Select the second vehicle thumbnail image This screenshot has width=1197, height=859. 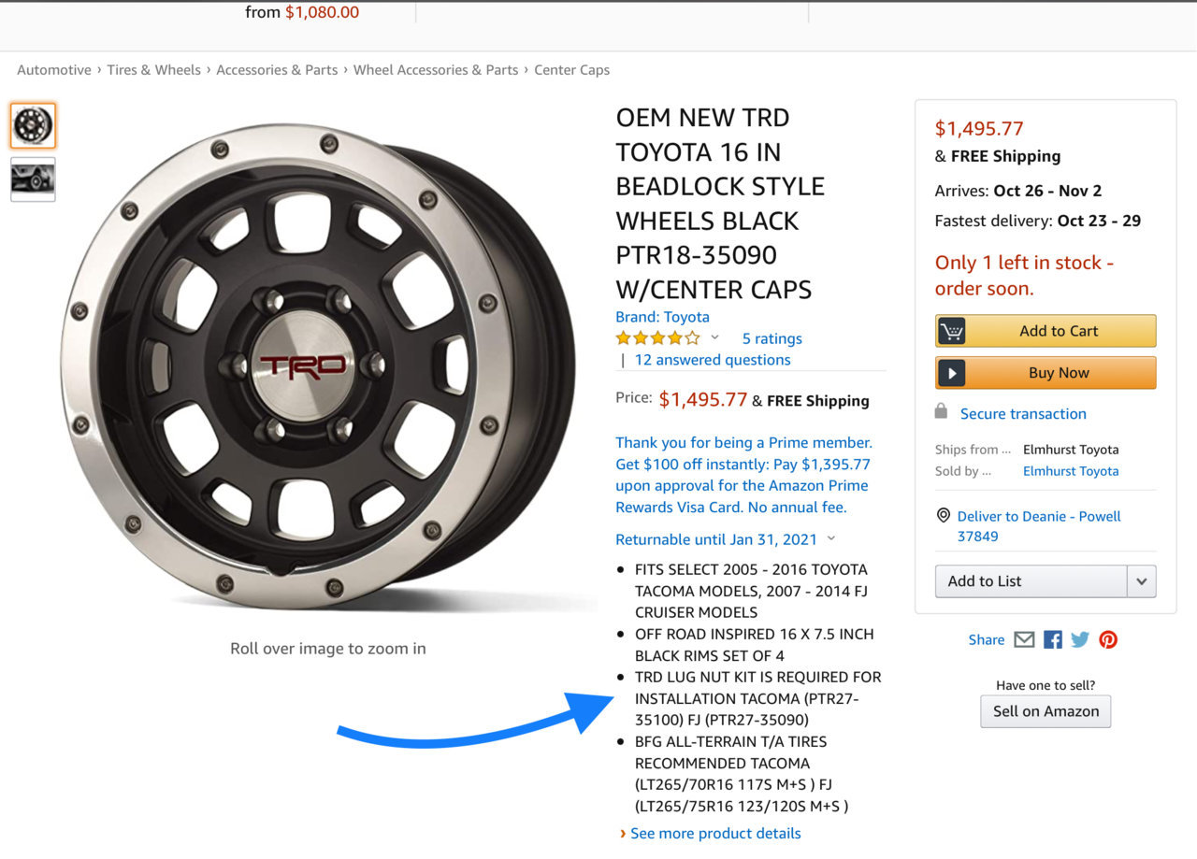[x=34, y=179]
